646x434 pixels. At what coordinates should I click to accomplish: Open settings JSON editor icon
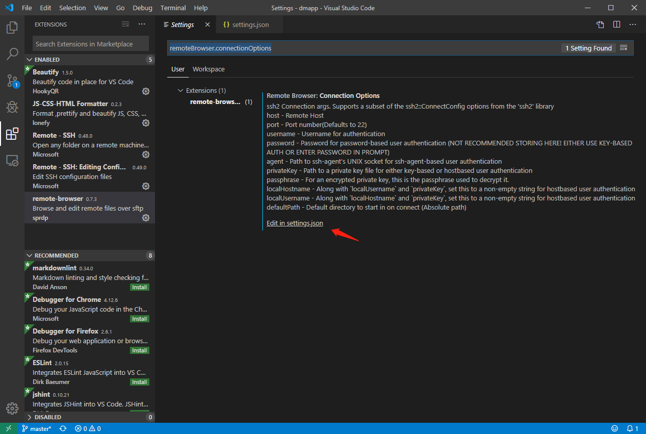601,24
